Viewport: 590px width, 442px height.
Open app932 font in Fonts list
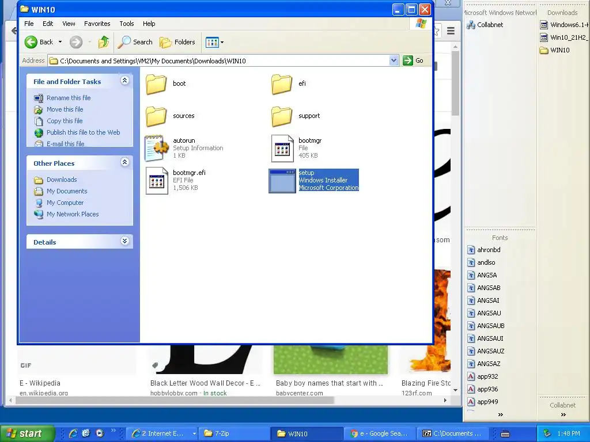point(483,376)
